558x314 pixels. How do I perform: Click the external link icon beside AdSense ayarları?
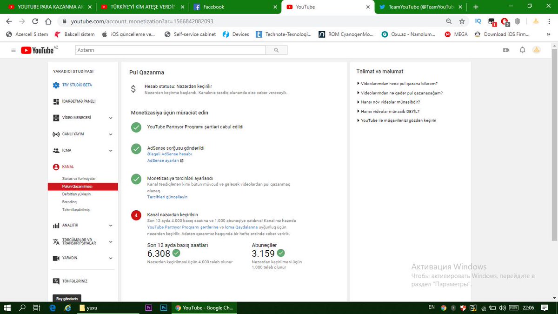[x=182, y=160]
